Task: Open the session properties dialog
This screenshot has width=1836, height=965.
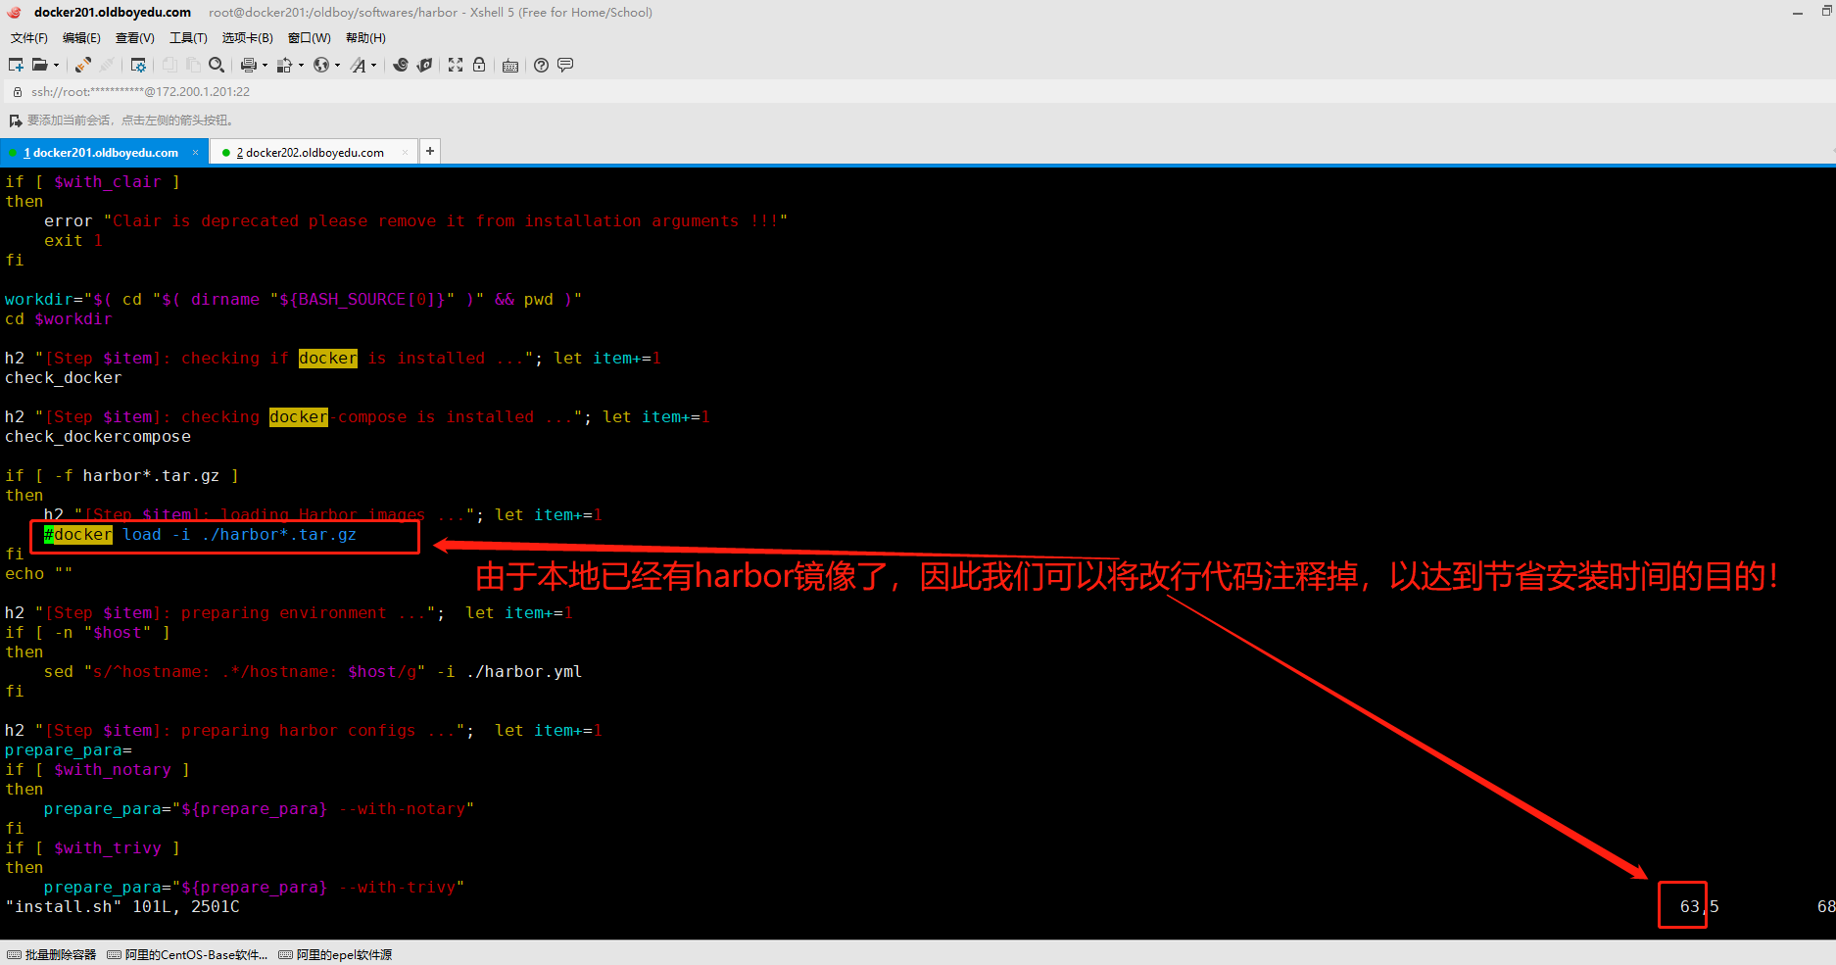Action: [x=138, y=65]
